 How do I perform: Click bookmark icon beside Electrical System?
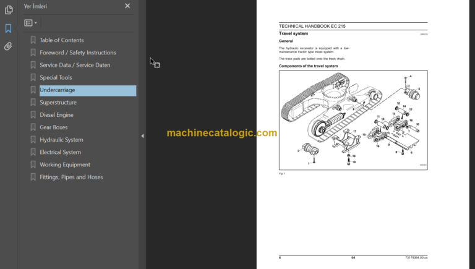(33, 152)
